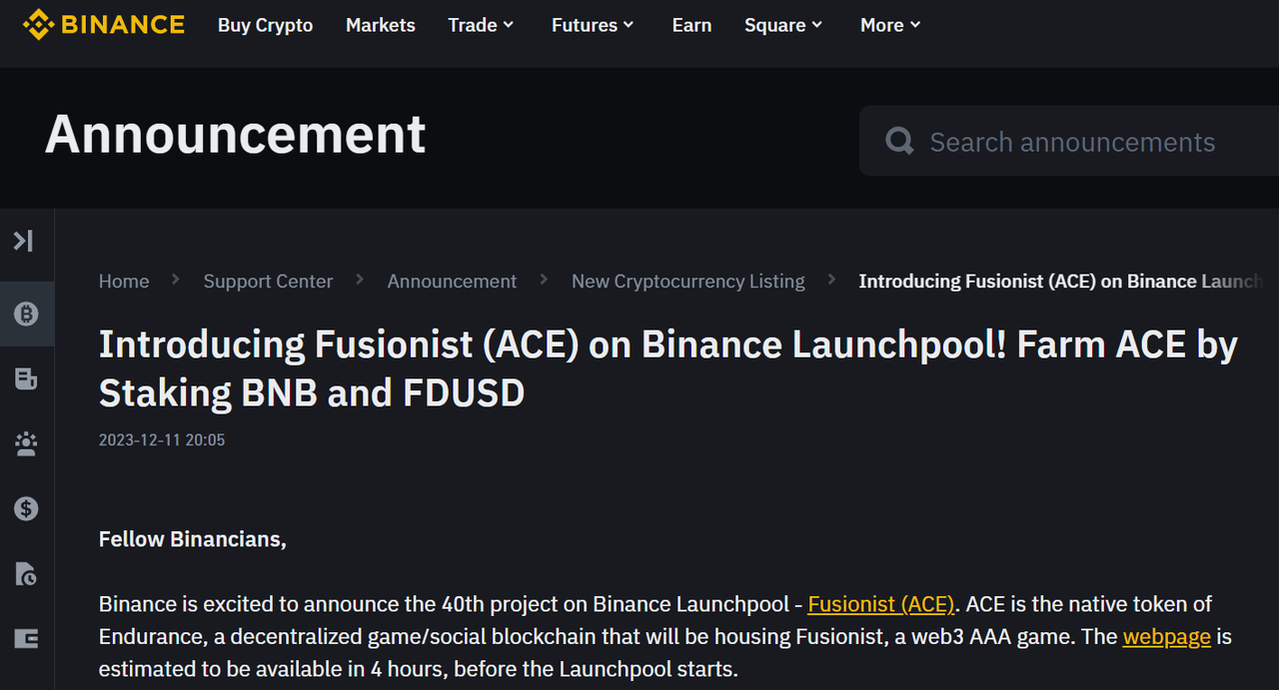
Task: Click the community/people sidebar icon
Action: [x=25, y=443]
